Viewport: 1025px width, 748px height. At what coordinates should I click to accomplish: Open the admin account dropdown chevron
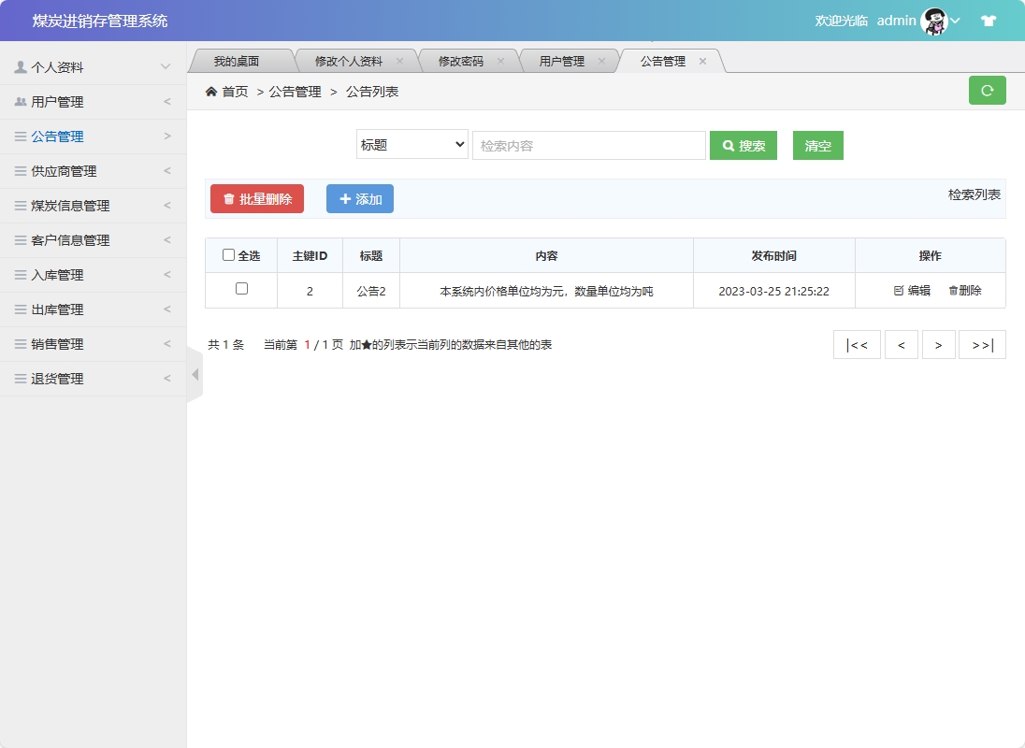point(955,21)
